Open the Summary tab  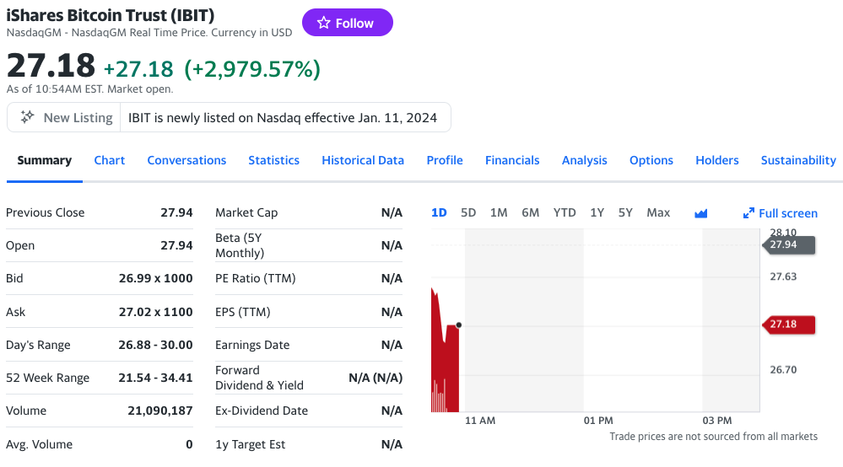click(45, 160)
